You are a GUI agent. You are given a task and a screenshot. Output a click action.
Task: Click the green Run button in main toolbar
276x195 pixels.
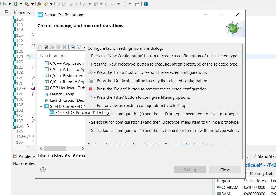16,4
